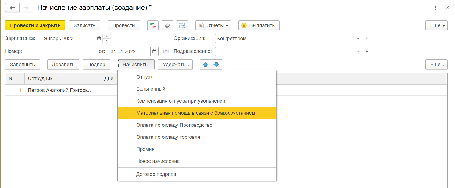This screenshot has height=188, width=455.
Task: Move the row up with the blue up arrow
Action: click(x=206, y=65)
